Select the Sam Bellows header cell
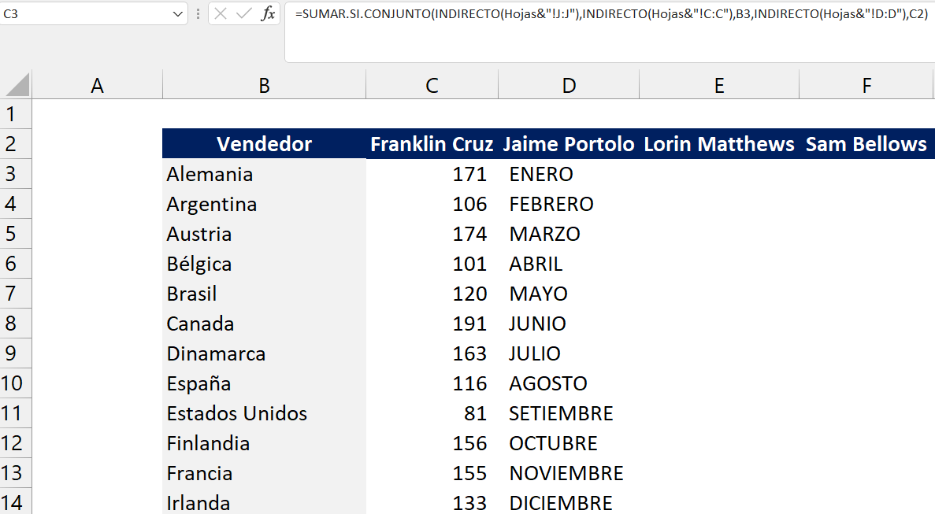935x514 pixels. 866,144
